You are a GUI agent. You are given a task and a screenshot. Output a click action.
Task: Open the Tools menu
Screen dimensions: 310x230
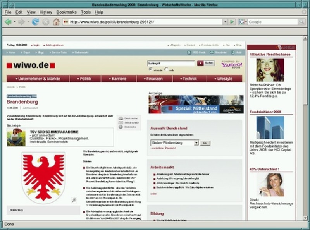pos(86,12)
